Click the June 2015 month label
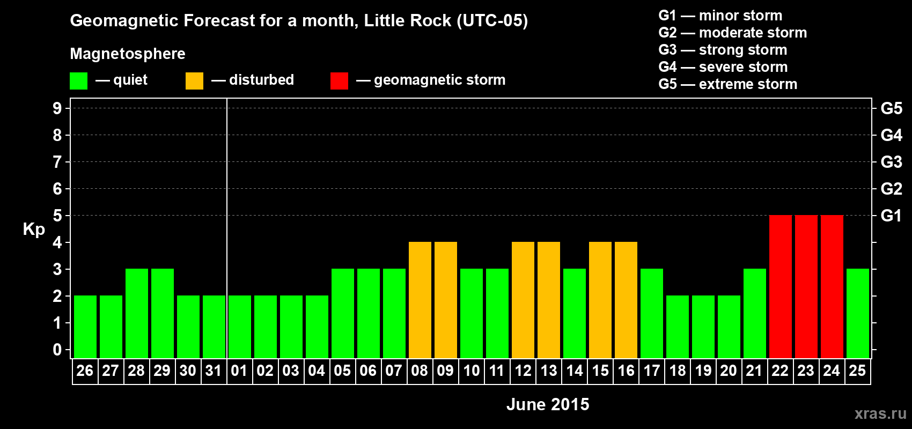This screenshot has width=912, height=429. [548, 404]
